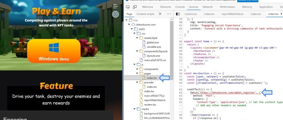Open the Welcome tab in DevTools

click(148, 7)
